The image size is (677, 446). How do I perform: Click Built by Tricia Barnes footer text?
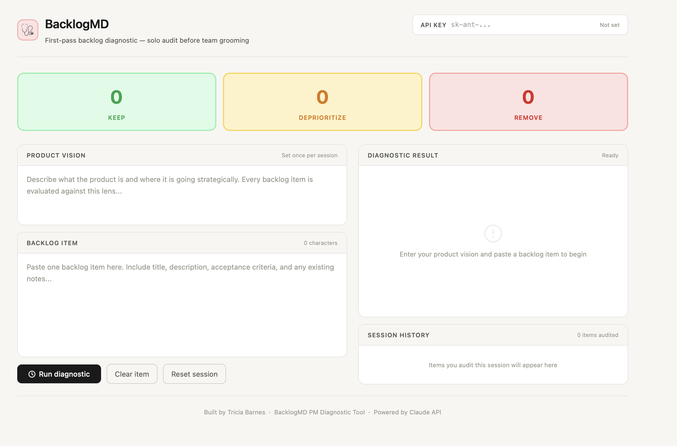pos(234,412)
